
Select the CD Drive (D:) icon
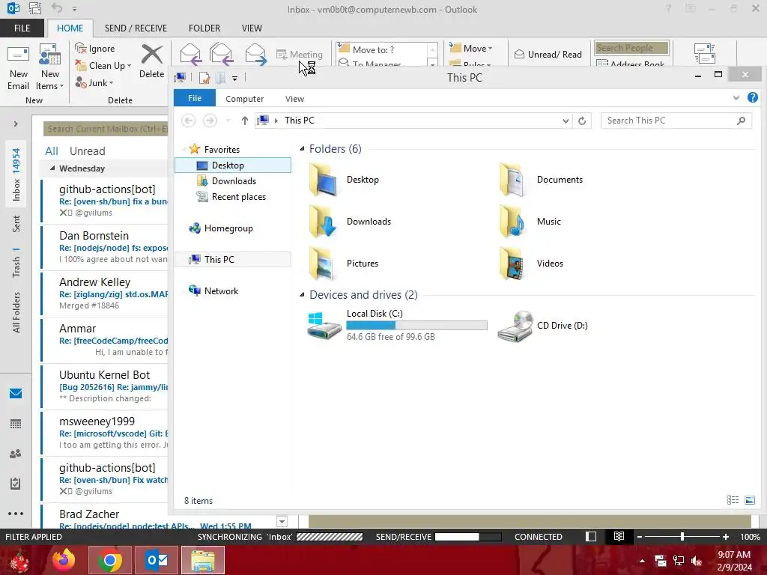pos(515,326)
